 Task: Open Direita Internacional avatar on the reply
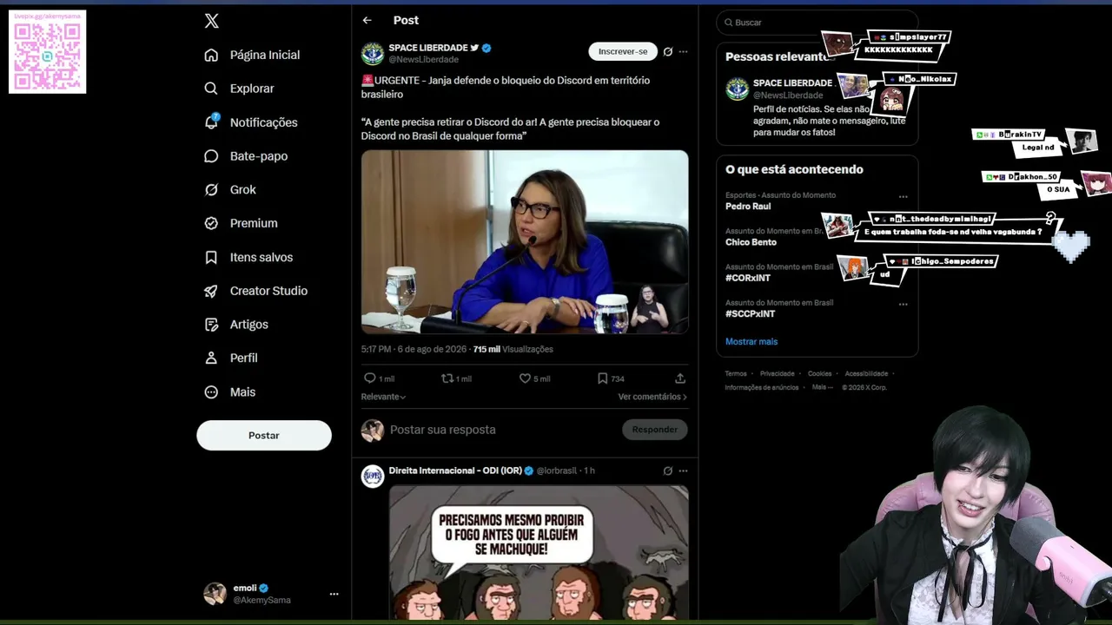click(x=373, y=476)
